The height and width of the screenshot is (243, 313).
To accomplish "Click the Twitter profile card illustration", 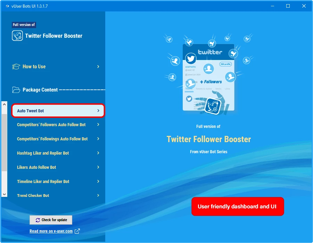I will click(x=208, y=77).
